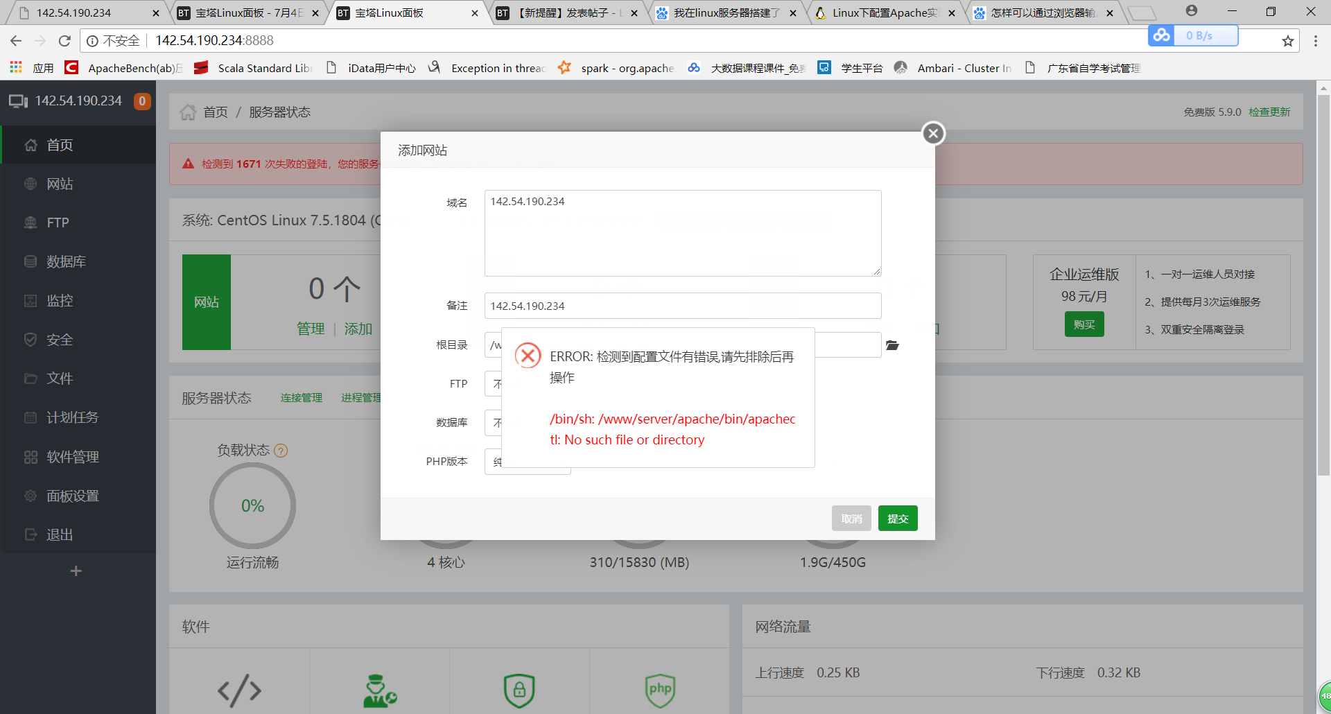
Task: Submit the form with 提交 button
Action: pos(898,519)
